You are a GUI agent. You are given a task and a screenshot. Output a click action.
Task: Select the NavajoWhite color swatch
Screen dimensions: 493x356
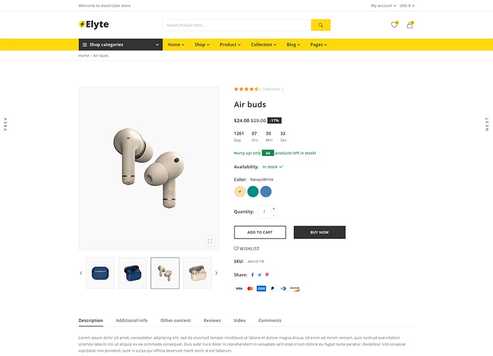[240, 192]
